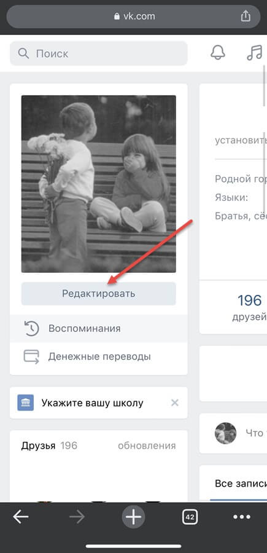
Task: Select the Все записи tab
Action: (x=241, y=483)
